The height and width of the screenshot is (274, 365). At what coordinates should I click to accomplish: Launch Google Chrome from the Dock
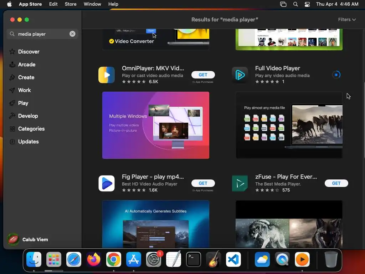pyautogui.click(x=114, y=259)
